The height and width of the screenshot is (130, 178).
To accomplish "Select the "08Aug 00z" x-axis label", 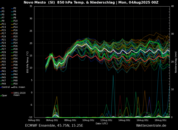I will 70,120.
